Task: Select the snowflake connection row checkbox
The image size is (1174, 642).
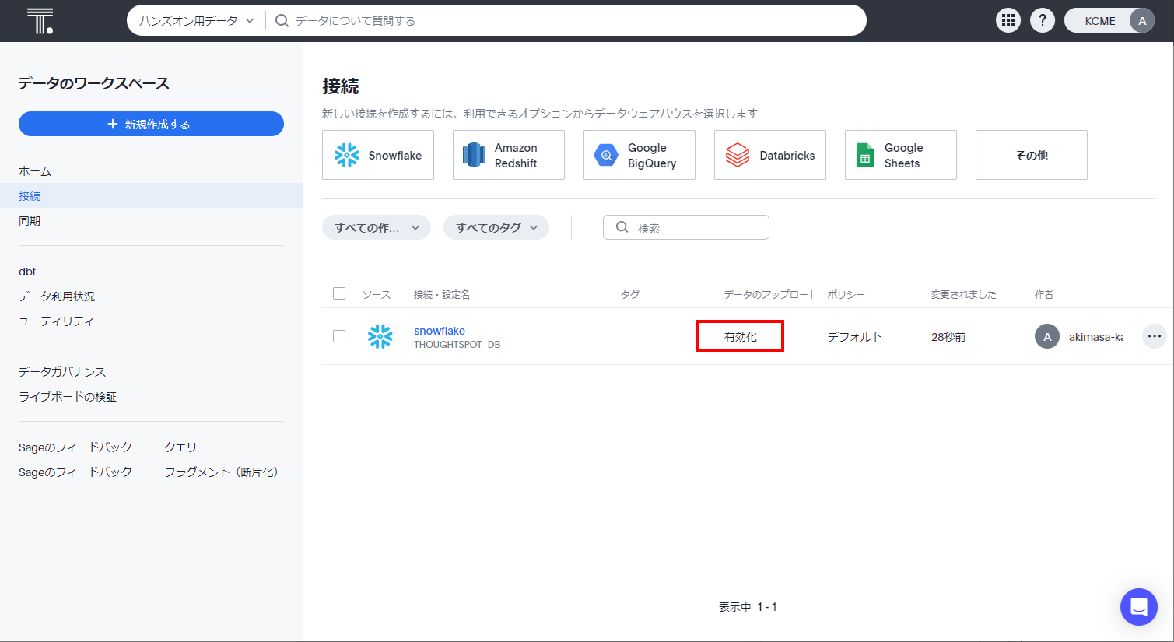Action: pos(339,336)
